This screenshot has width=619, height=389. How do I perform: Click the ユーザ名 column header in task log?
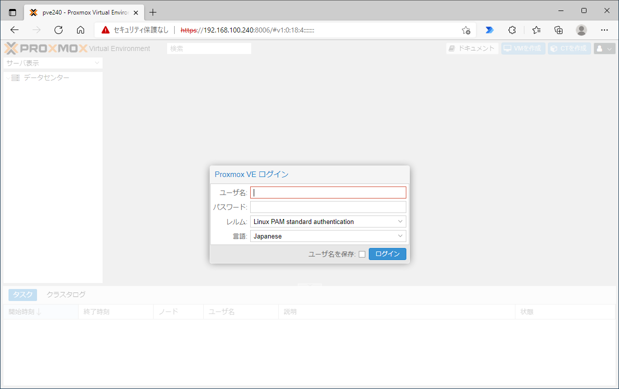pos(241,312)
